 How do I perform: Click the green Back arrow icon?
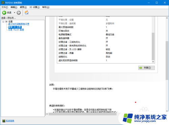point(4,12)
